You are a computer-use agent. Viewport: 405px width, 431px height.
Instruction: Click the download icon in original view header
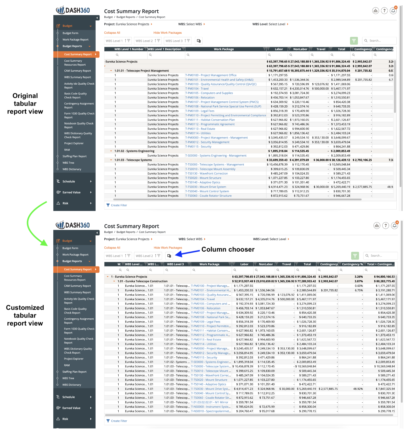click(376, 11)
